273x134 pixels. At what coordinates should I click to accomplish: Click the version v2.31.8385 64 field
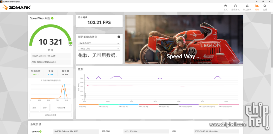click(146, 131)
